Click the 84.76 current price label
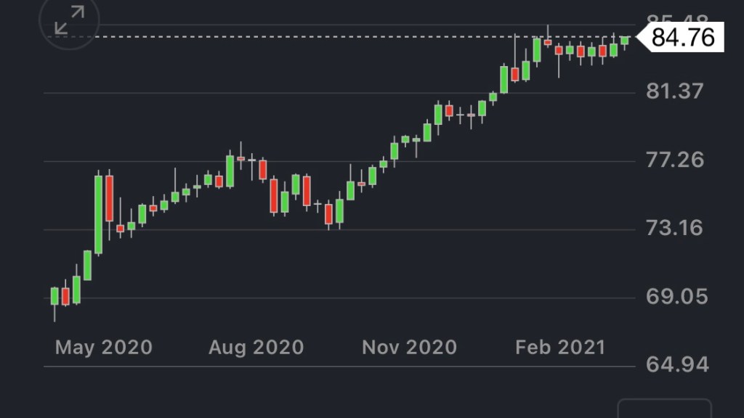This screenshot has width=744, height=418. (x=682, y=37)
